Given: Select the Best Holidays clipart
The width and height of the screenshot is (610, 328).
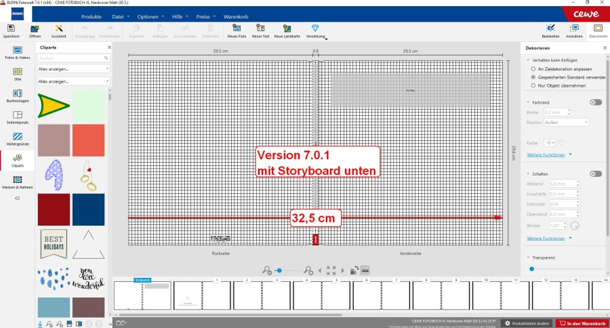Looking at the screenshot, I should click(x=54, y=244).
